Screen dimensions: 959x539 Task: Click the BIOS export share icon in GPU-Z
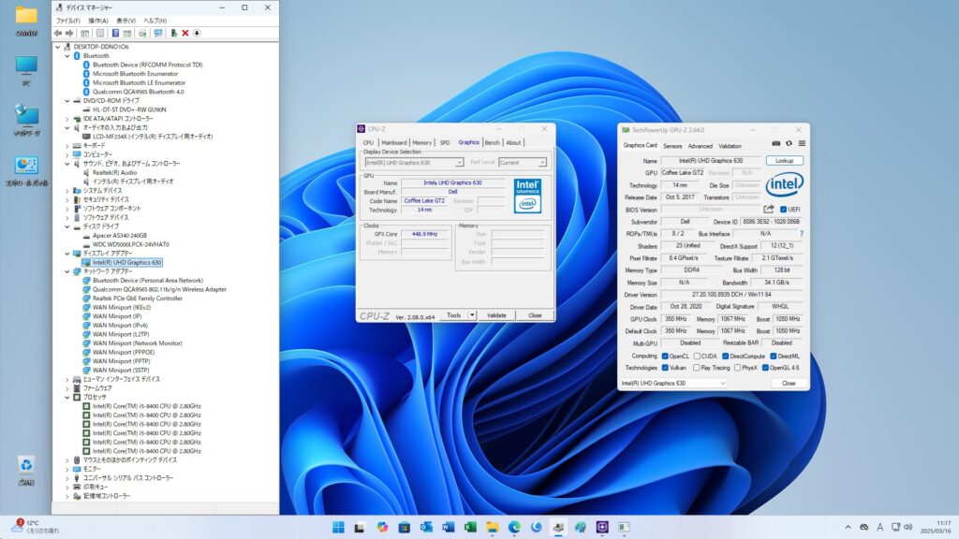(x=769, y=209)
